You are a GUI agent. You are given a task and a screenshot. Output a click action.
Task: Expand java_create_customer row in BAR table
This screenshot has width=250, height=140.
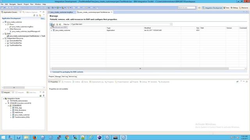pos(51,30)
